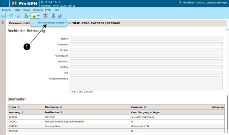
Task: Sort the table by Vorname arrow
Action: 145,107
